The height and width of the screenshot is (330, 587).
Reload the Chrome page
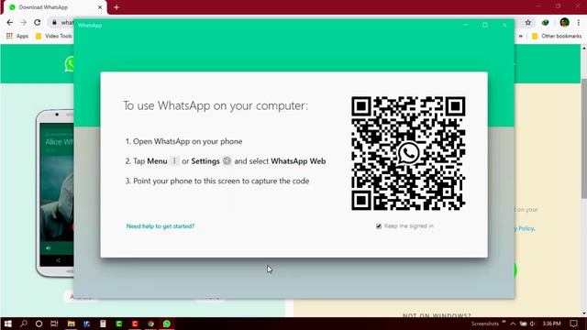37,22
